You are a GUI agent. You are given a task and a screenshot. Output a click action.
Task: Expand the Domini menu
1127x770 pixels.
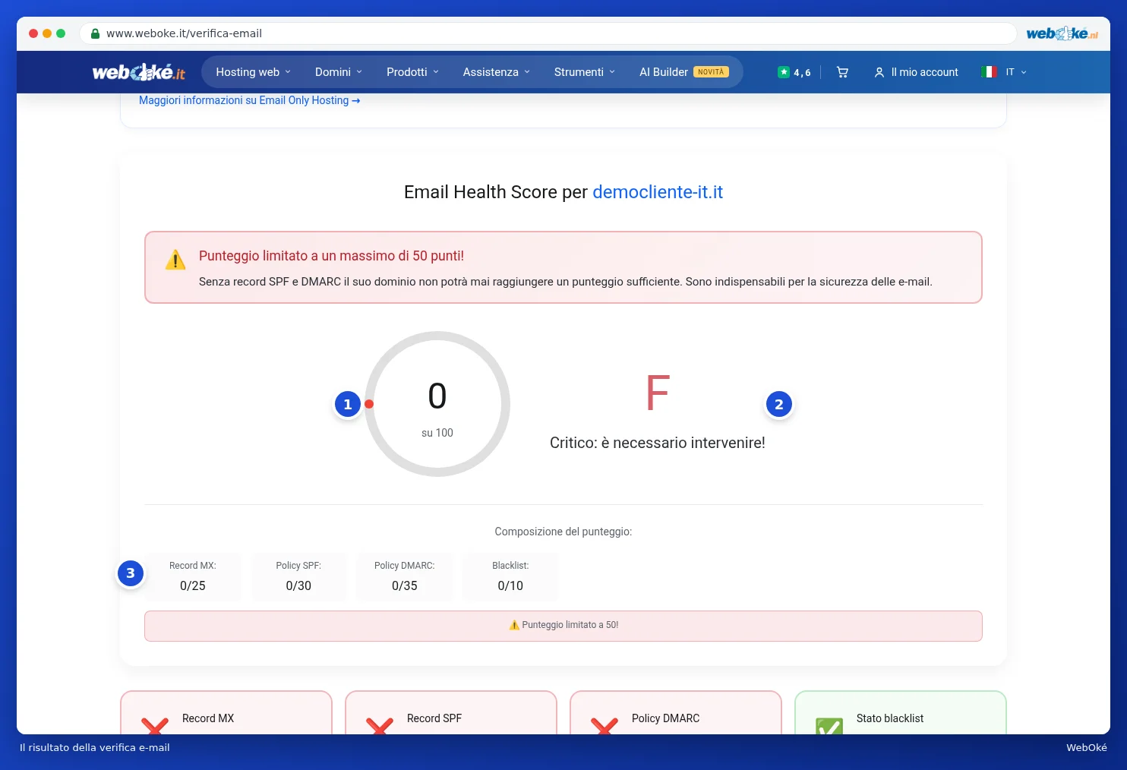coord(339,72)
